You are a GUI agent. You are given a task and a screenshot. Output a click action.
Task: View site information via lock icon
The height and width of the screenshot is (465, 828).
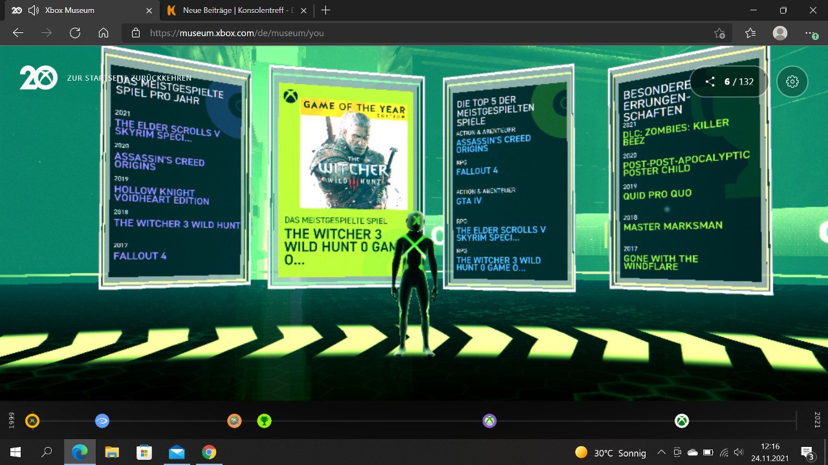[x=136, y=33]
